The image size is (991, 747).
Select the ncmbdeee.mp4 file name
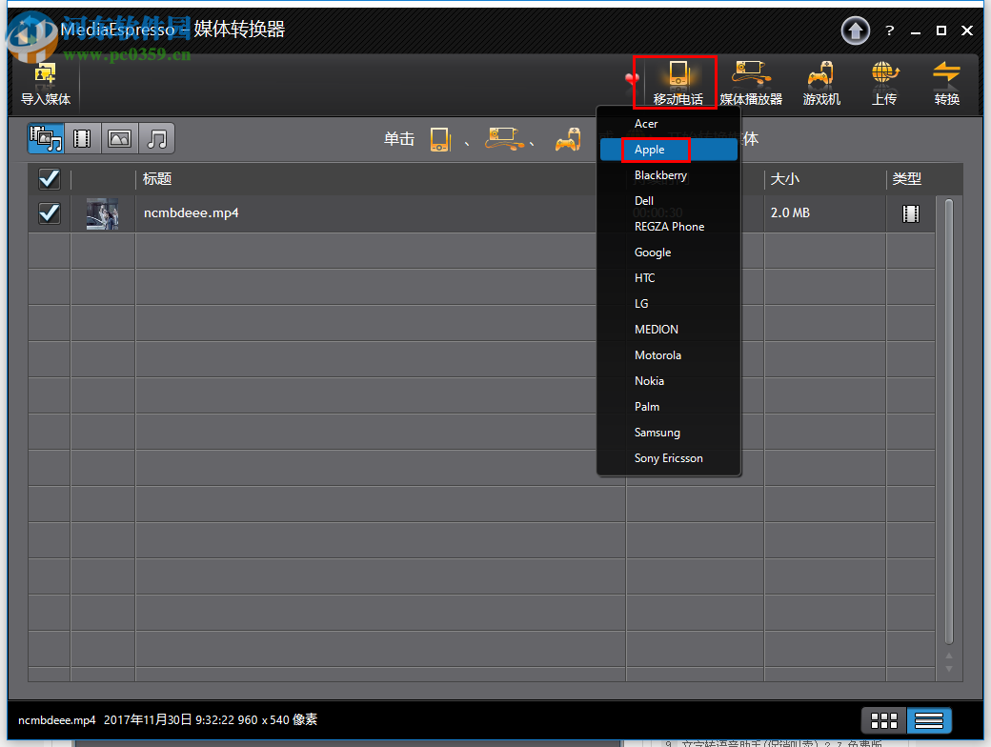point(192,213)
